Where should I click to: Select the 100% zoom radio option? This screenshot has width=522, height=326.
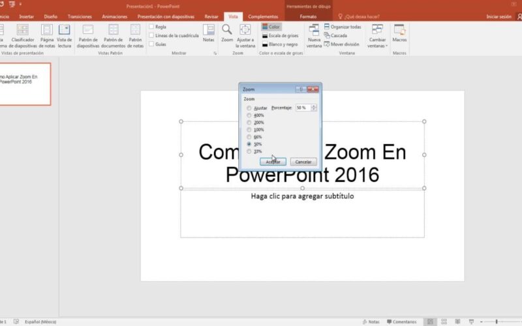tap(249, 130)
